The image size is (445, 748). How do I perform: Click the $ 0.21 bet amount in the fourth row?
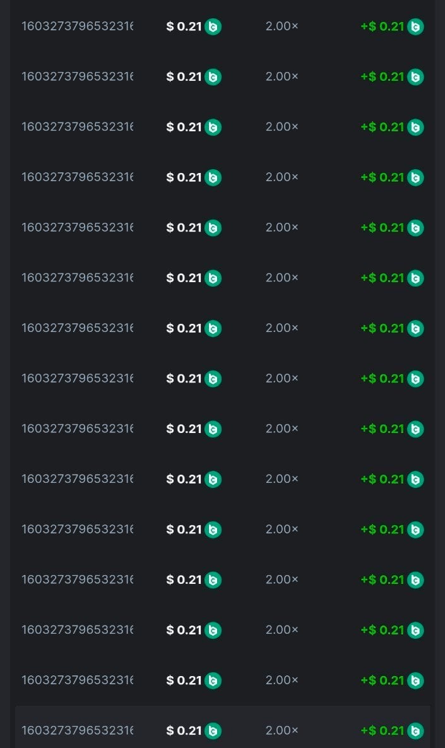coord(184,177)
